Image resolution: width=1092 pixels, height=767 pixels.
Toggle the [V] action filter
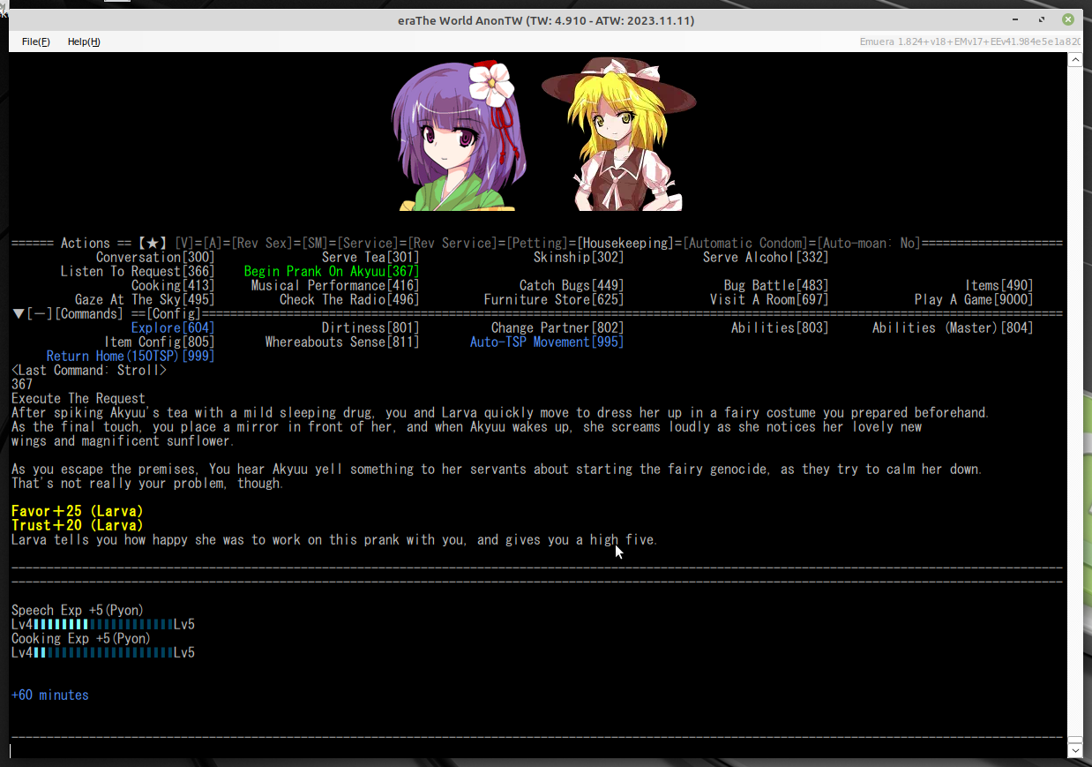pos(184,244)
